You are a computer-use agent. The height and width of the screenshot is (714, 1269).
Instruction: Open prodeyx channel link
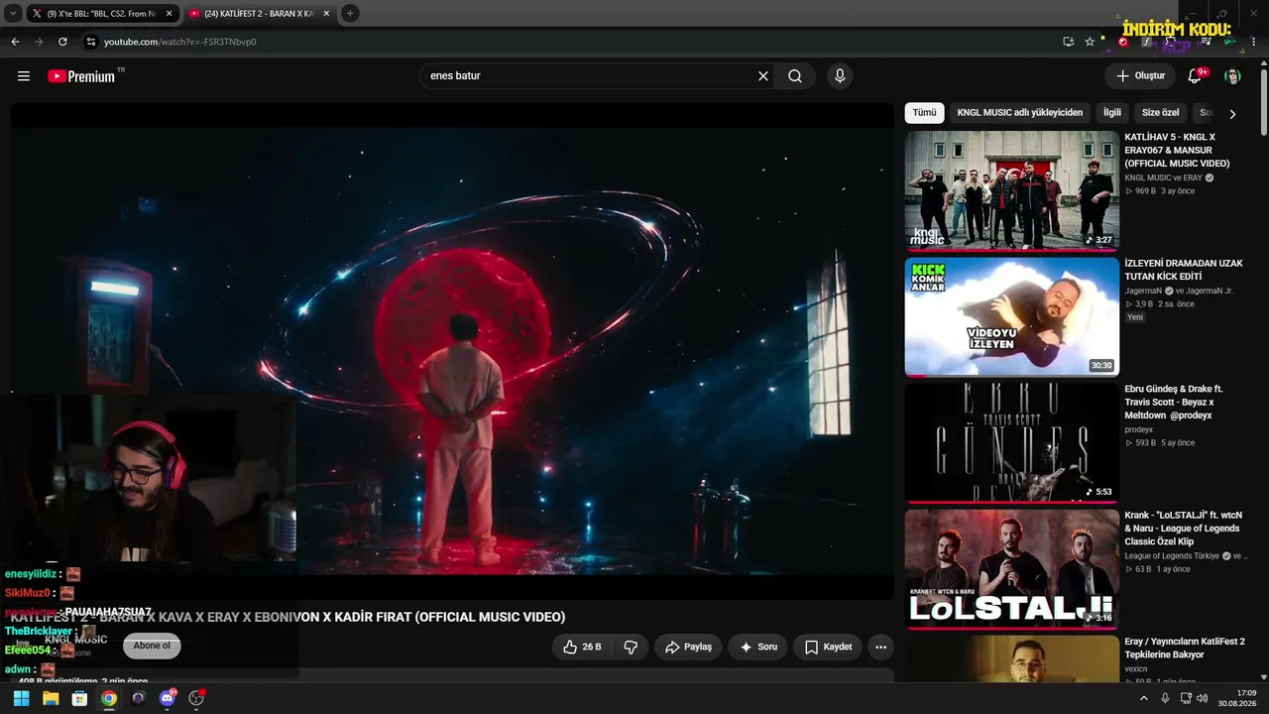pos(1138,429)
